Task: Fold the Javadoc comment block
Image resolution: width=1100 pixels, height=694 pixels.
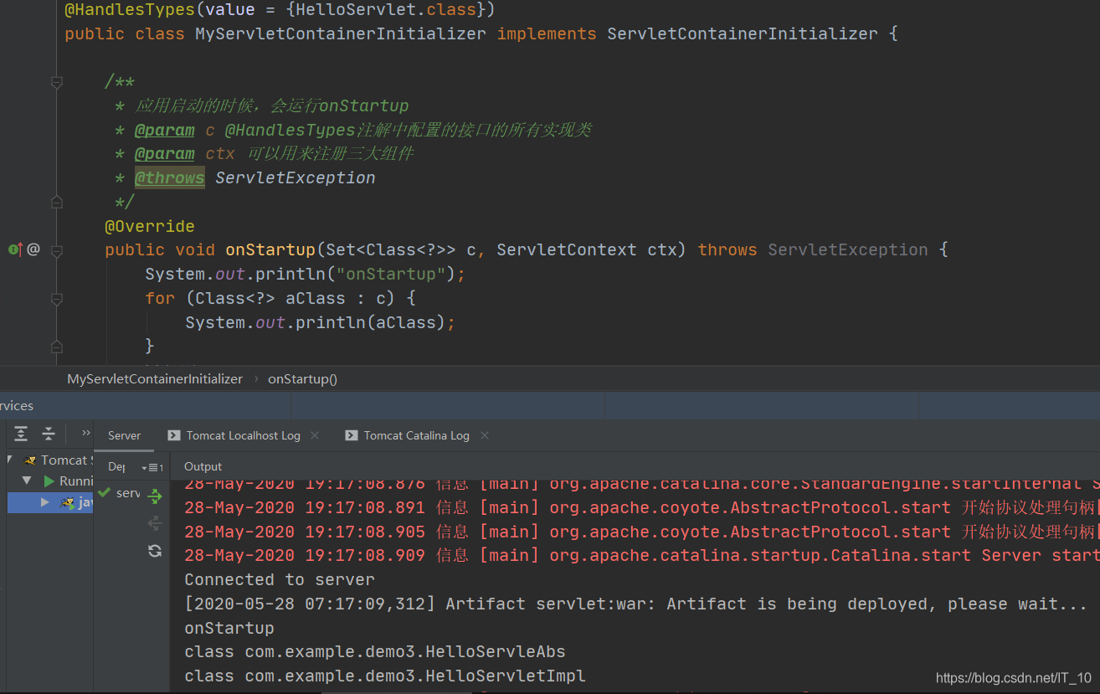Action: point(56,82)
